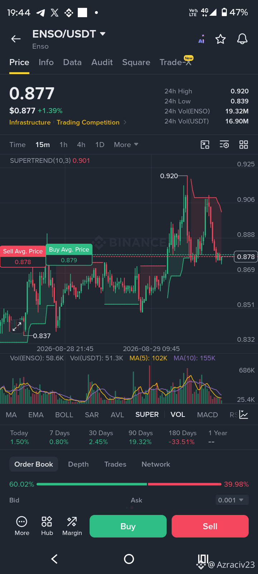Select the Time chart interval

(18, 145)
